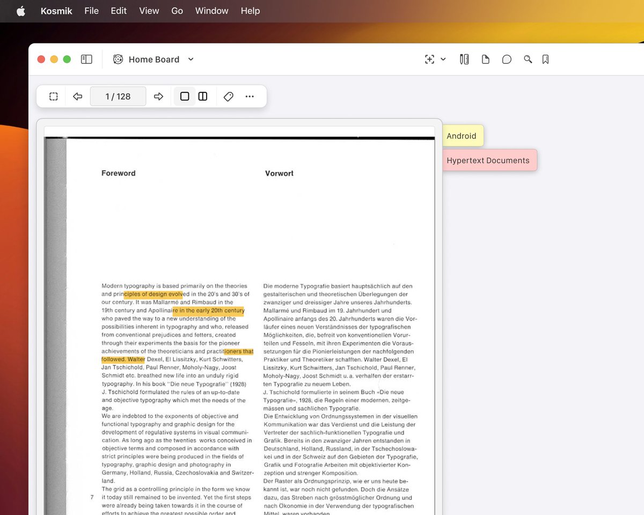Open the File menu
Image resolution: width=644 pixels, height=515 pixels.
(x=91, y=11)
